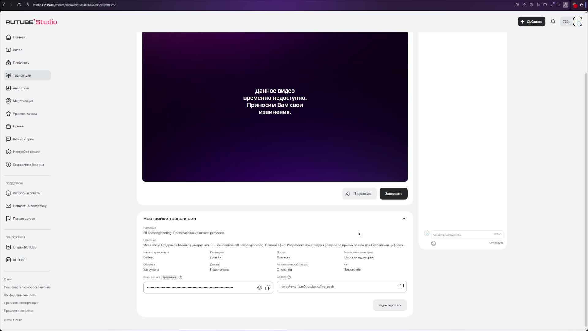Image resolution: width=588 pixels, height=331 pixels.
Task: Click the Поделиться button
Action: [x=359, y=194]
